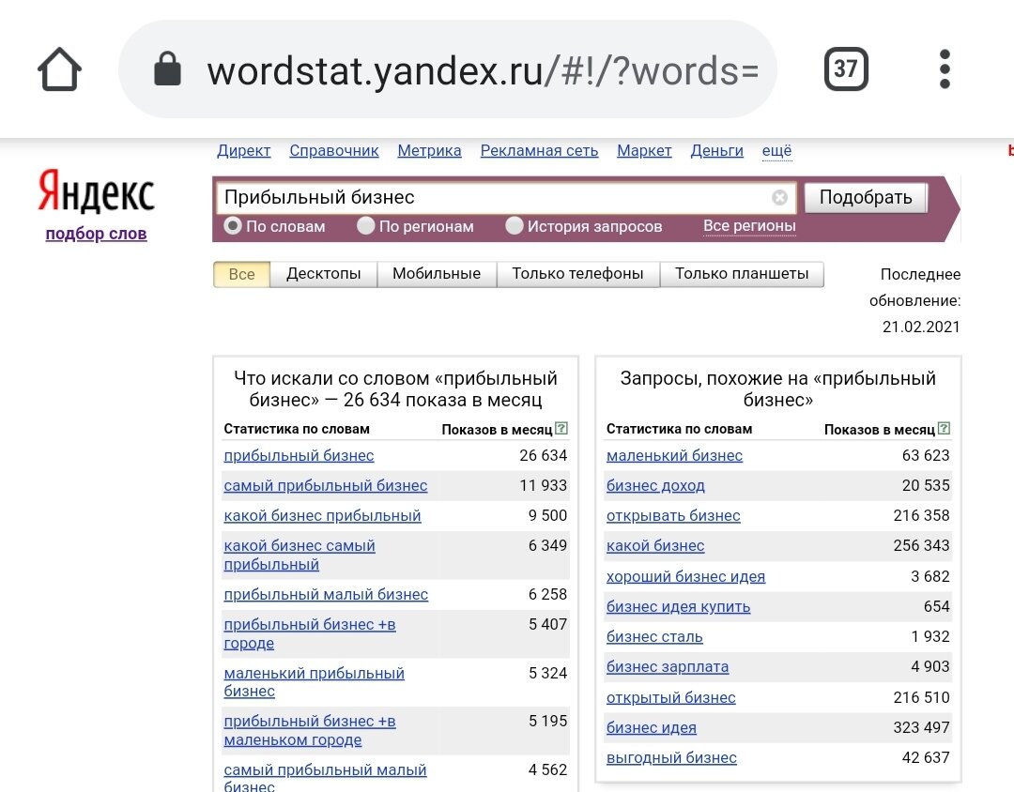Switch to the 'Десктопы' tab
The width and height of the screenshot is (1014, 792).
click(323, 274)
